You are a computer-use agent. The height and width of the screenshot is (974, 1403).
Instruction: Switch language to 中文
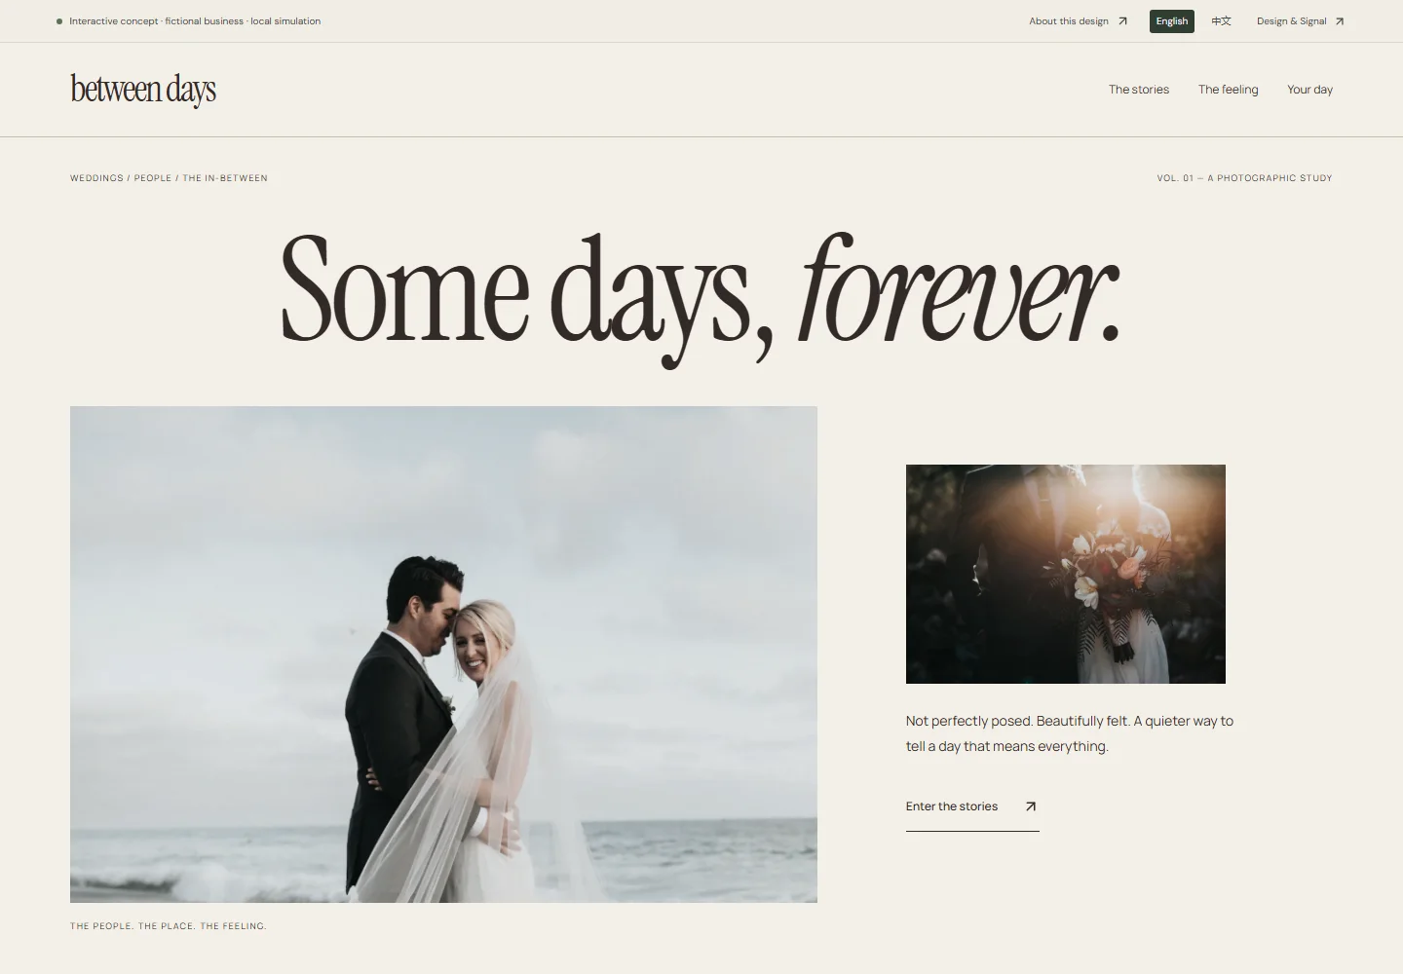click(x=1221, y=21)
